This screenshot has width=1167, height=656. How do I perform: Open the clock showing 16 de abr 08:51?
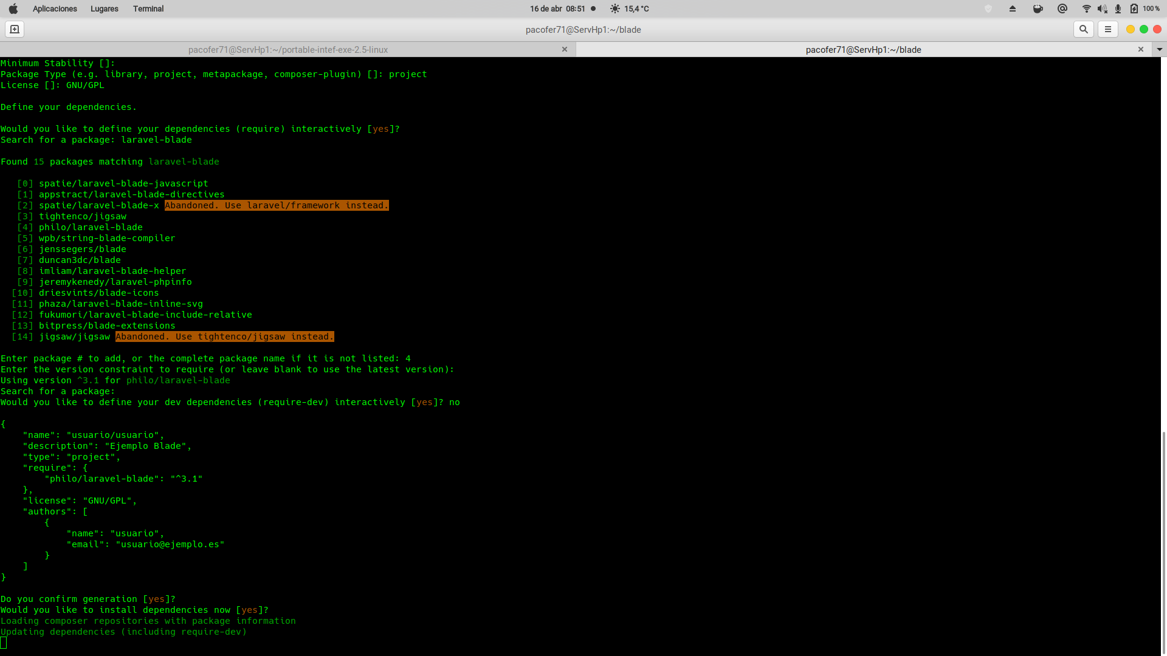(x=557, y=9)
